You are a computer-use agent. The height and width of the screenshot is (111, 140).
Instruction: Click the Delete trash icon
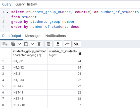[39, 44]
